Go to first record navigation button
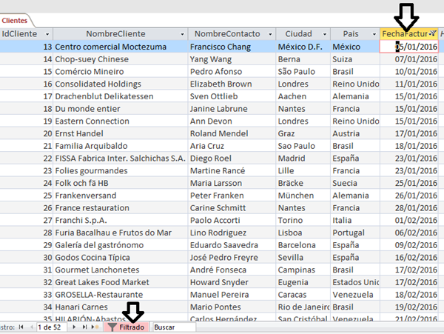Screen dimensions: 444x334 click(x=20, y=327)
